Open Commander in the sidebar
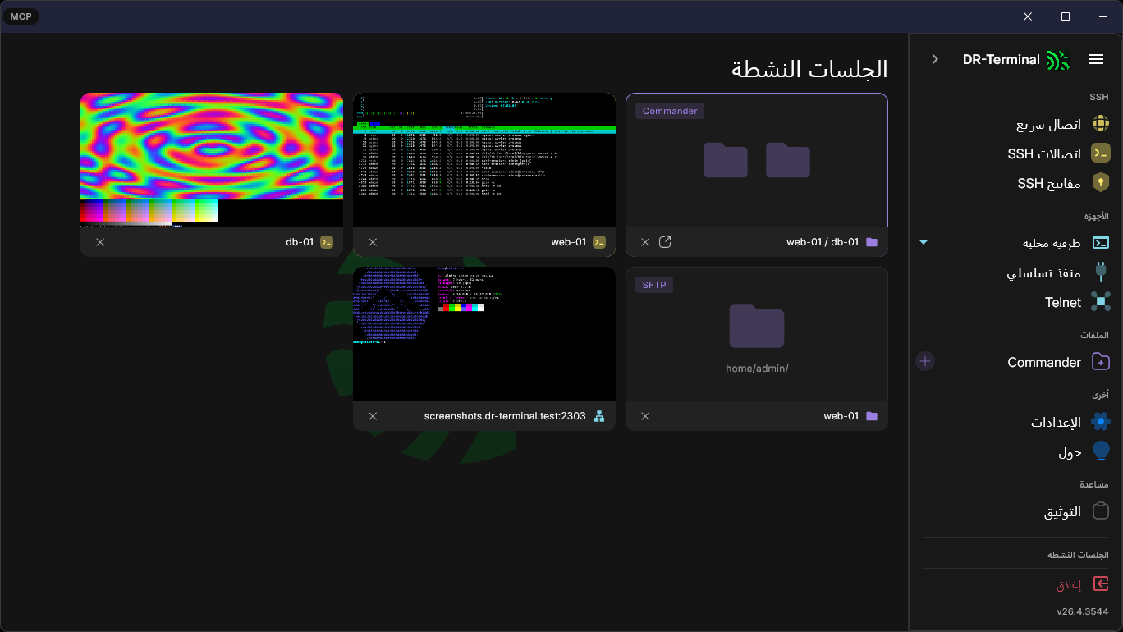The width and height of the screenshot is (1123, 632). 1058,362
